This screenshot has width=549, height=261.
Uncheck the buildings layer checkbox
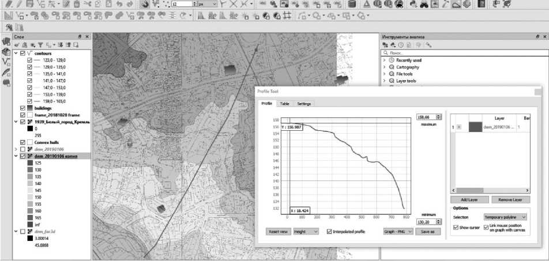click(22, 108)
